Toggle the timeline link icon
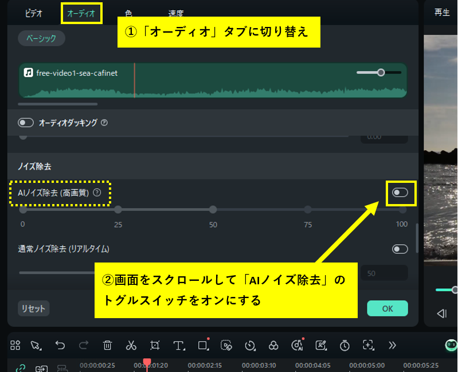The width and height of the screenshot is (458, 372). coord(21,368)
